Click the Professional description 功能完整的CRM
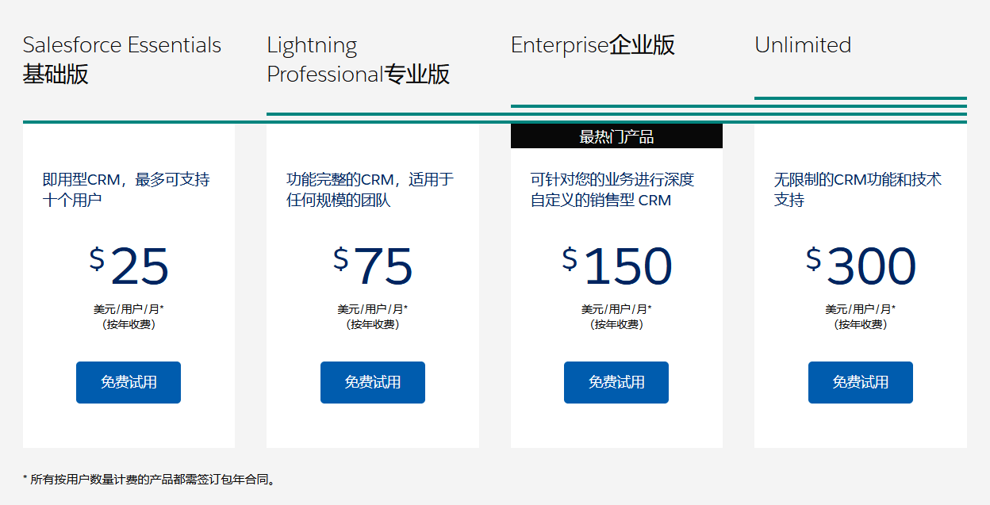Screen dimensions: 990x505 [x=372, y=189]
